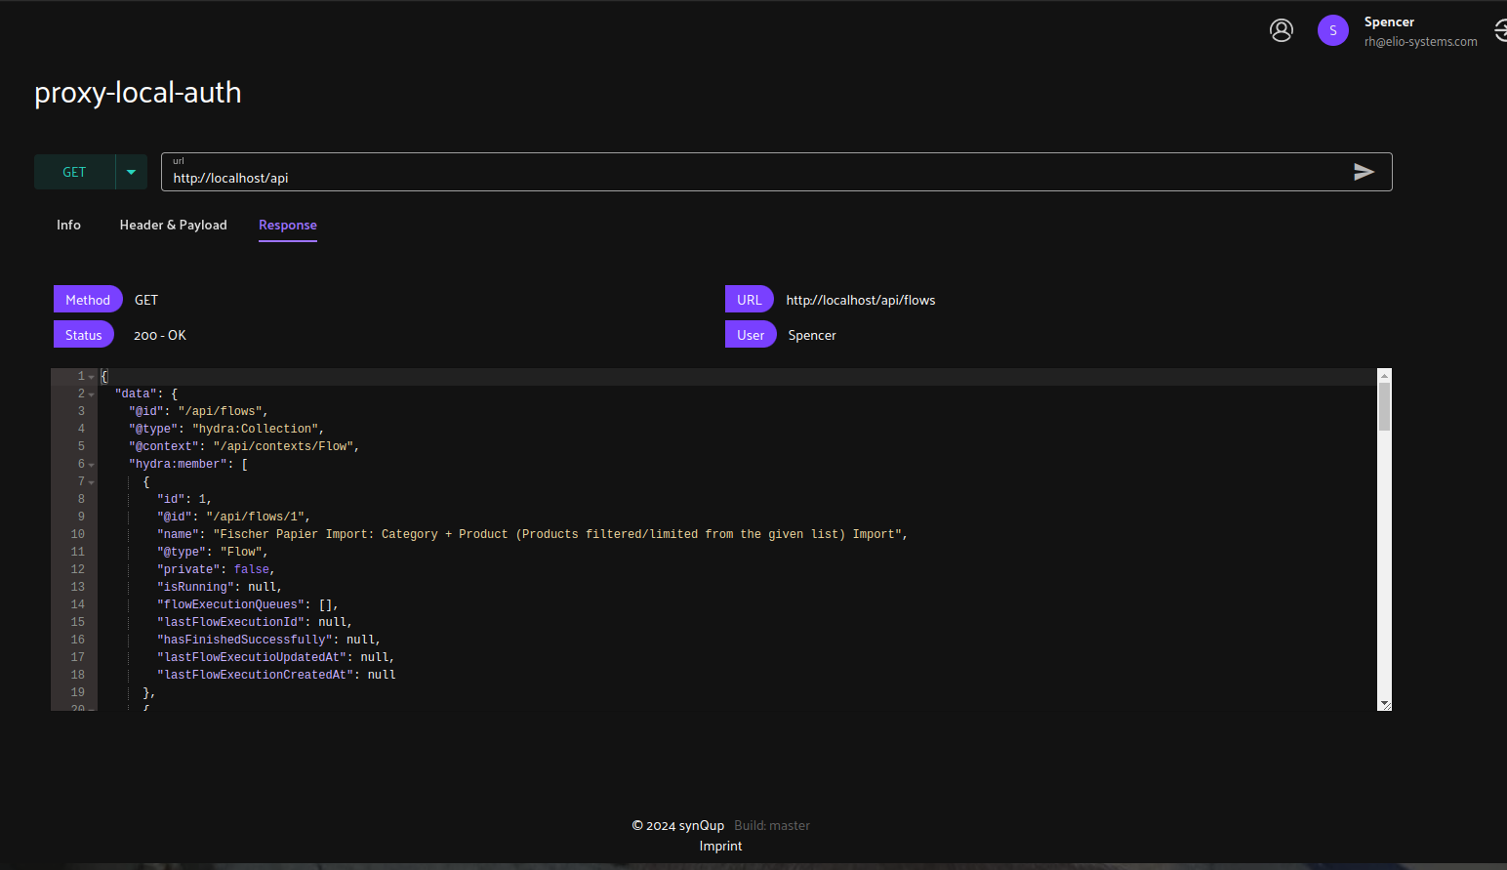This screenshot has width=1507, height=870.
Task: Click the "hasFinishedSuccessfully" line
Action: tap(268, 640)
